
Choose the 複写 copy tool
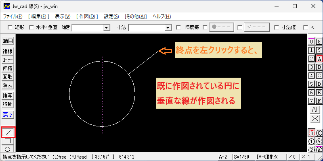click(x=8, y=96)
